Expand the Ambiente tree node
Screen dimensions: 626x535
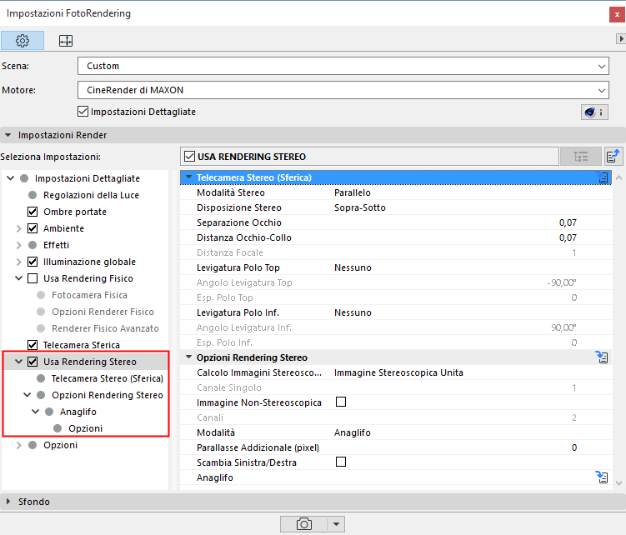pyautogui.click(x=19, y=228)
